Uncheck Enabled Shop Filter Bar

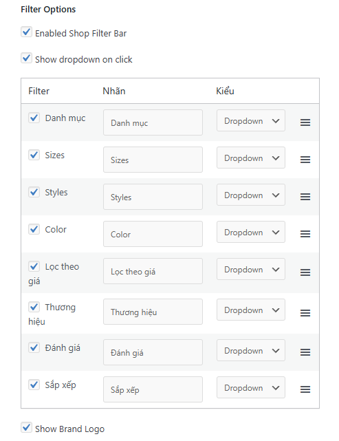pyautogui.click(x=26, y=32)
